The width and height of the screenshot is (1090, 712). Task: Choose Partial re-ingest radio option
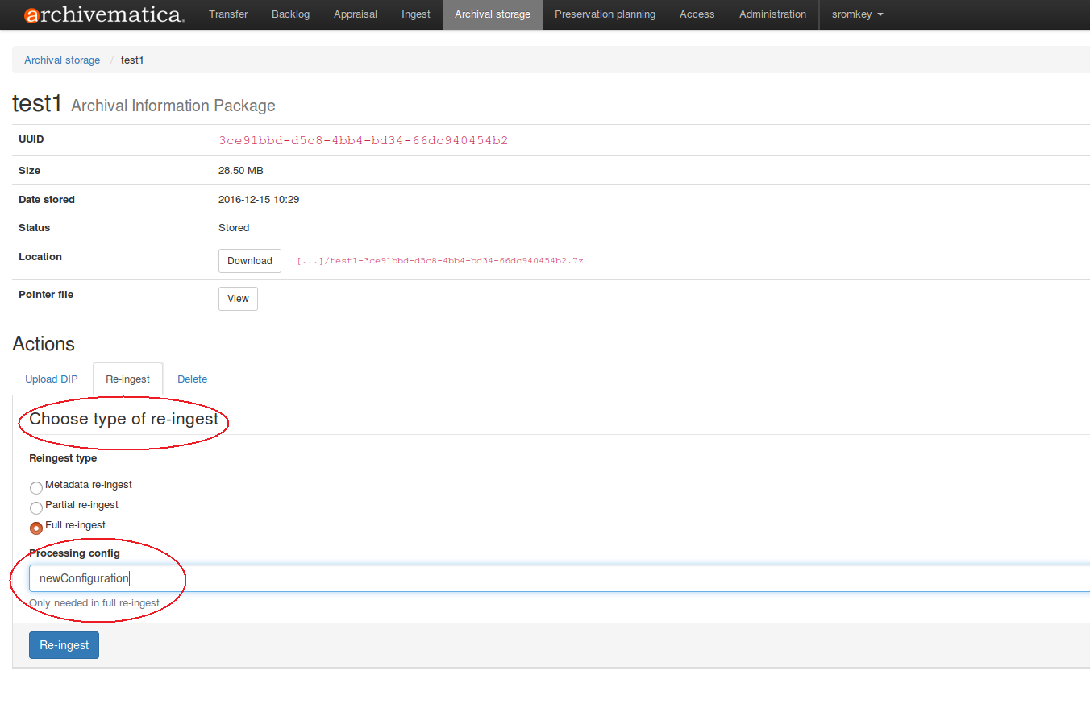coord(36,508)
